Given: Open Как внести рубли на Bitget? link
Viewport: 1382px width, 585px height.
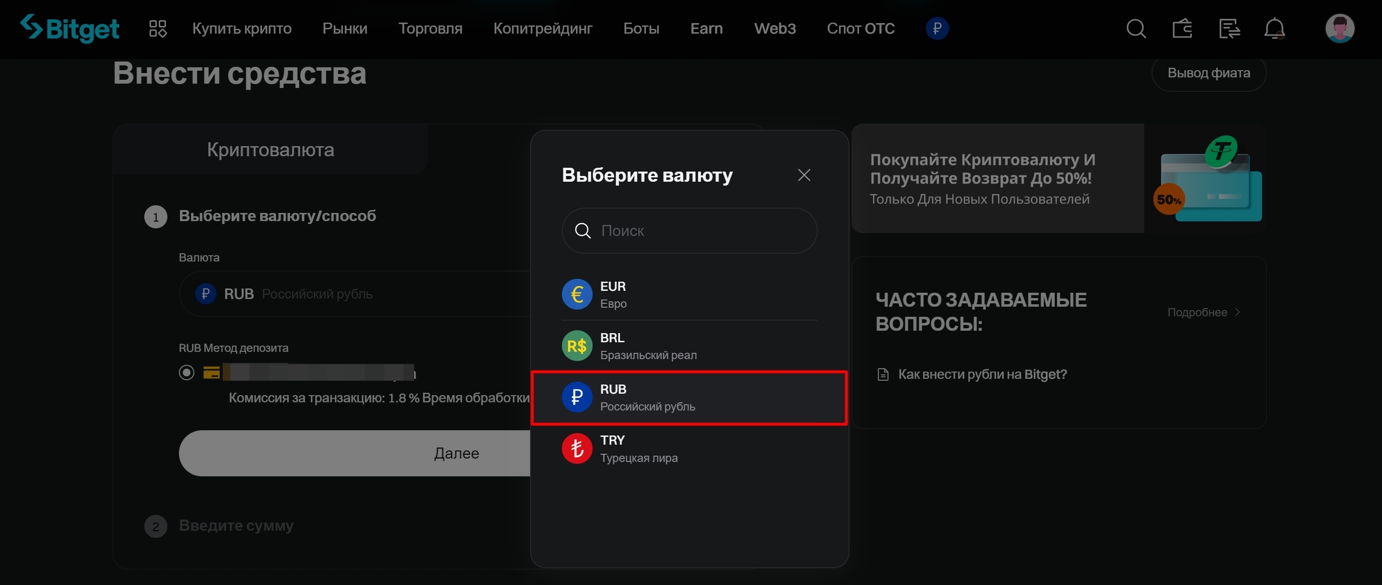Looking at the screenshot, I should pos(982,374).
